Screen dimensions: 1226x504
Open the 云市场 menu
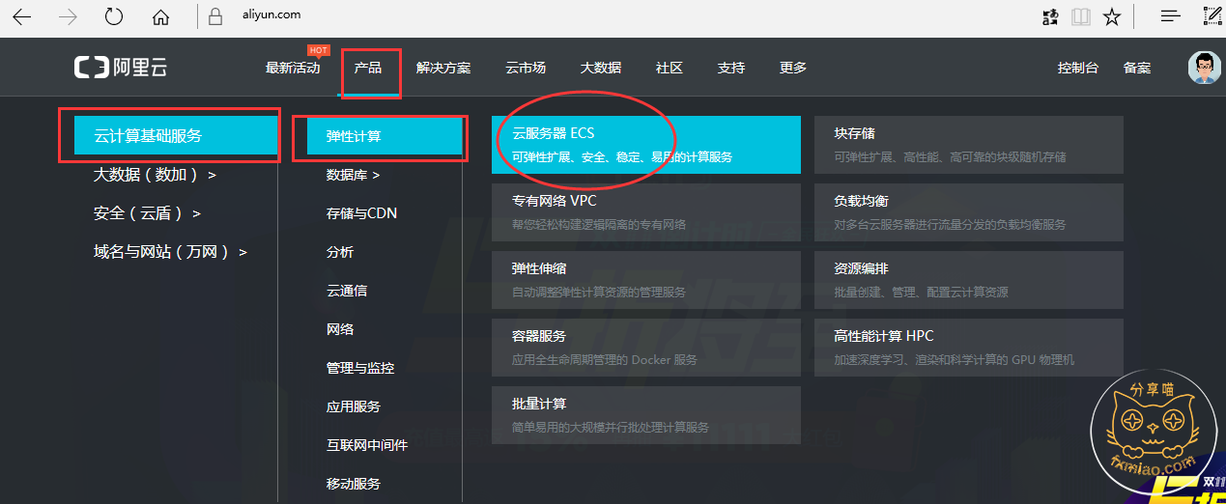pyautogui.click(x=526, y=68)
